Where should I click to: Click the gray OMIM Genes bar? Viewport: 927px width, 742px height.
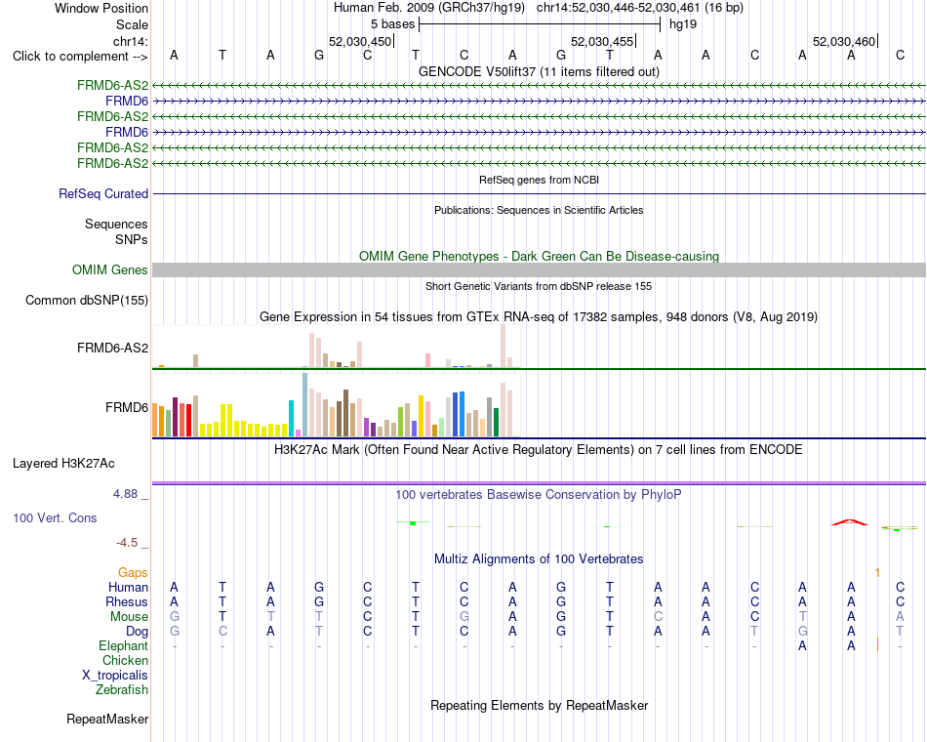pos(539,269)
